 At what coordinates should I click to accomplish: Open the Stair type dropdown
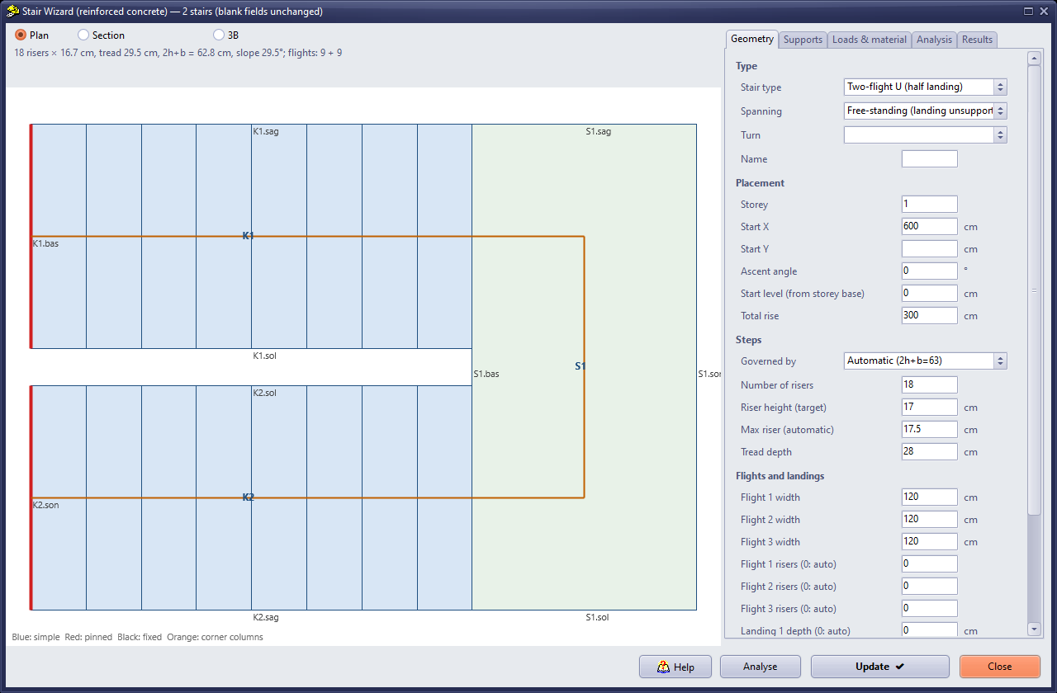(x=925, y=87)
